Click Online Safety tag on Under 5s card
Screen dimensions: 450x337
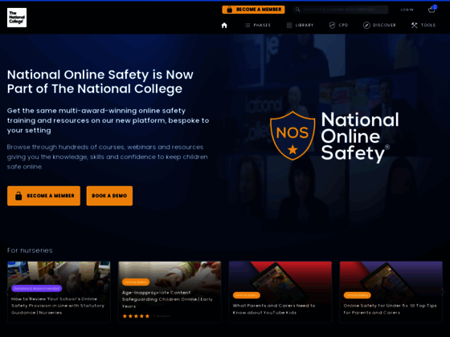pos(358,295)
